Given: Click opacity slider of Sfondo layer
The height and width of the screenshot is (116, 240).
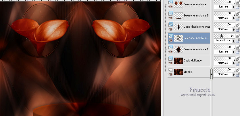Looking at the screenshot, I should [224, 70].
